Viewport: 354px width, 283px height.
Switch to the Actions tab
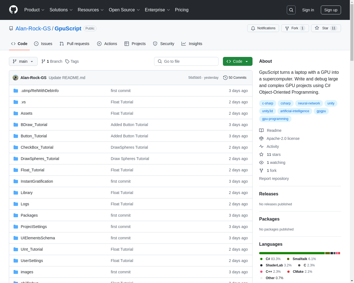click(107, 44)
